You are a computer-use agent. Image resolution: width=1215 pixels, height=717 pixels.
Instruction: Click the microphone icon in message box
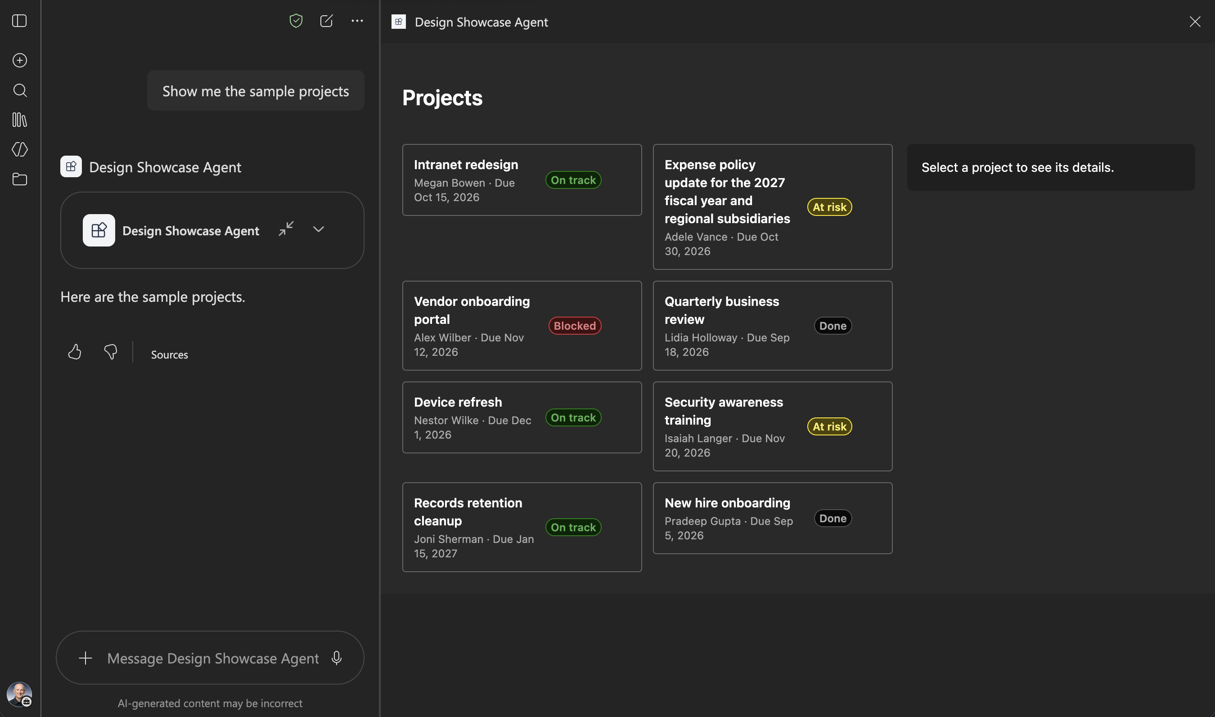pyautogui.click(x=337, y=658)
